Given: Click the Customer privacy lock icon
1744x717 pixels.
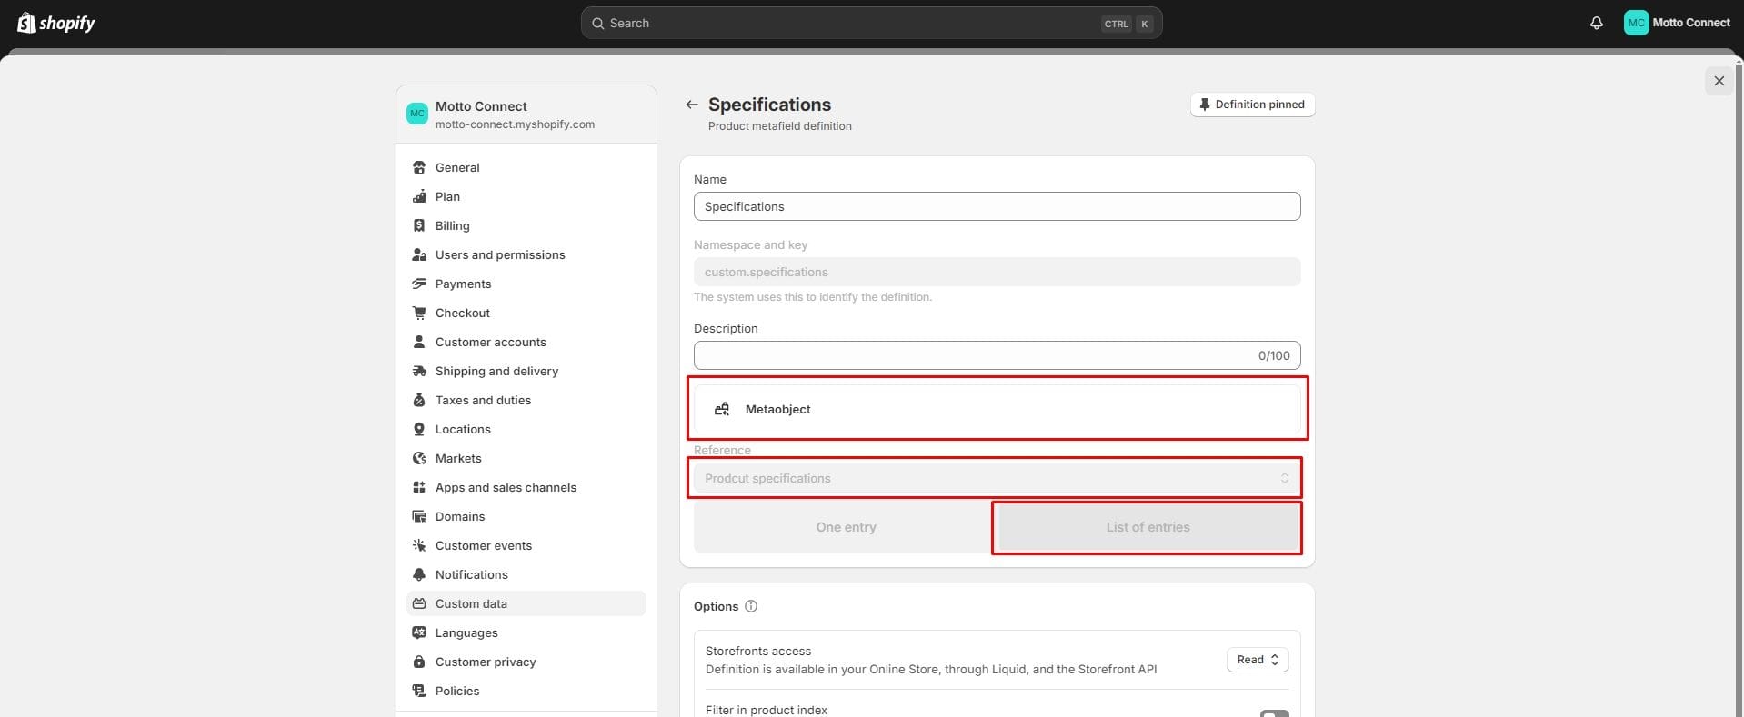Looking at the screenshot, I should [x=419, y=662].
